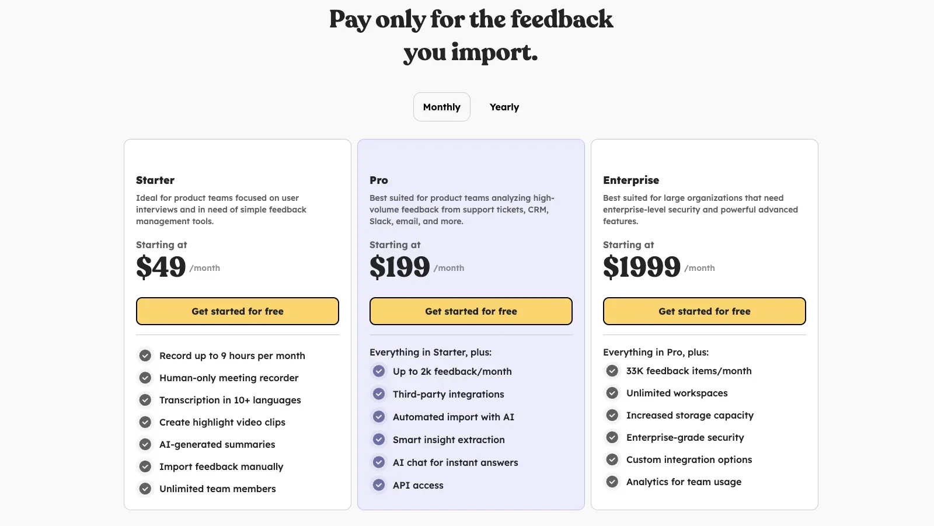Click checkmark icon beside Enterprise-grade security
Viewport: 934px width, 526px height.
pyautogui.click(x=612, y=437)
